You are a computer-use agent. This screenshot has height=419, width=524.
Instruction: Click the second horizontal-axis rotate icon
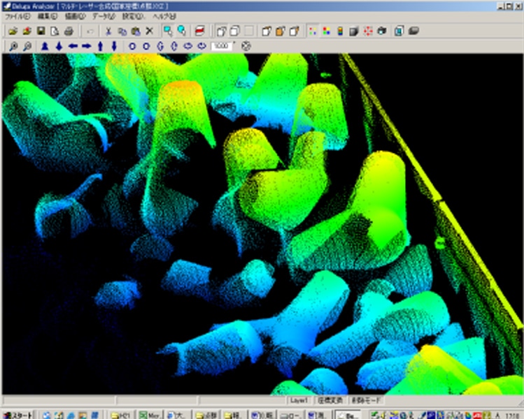[201, 46]
